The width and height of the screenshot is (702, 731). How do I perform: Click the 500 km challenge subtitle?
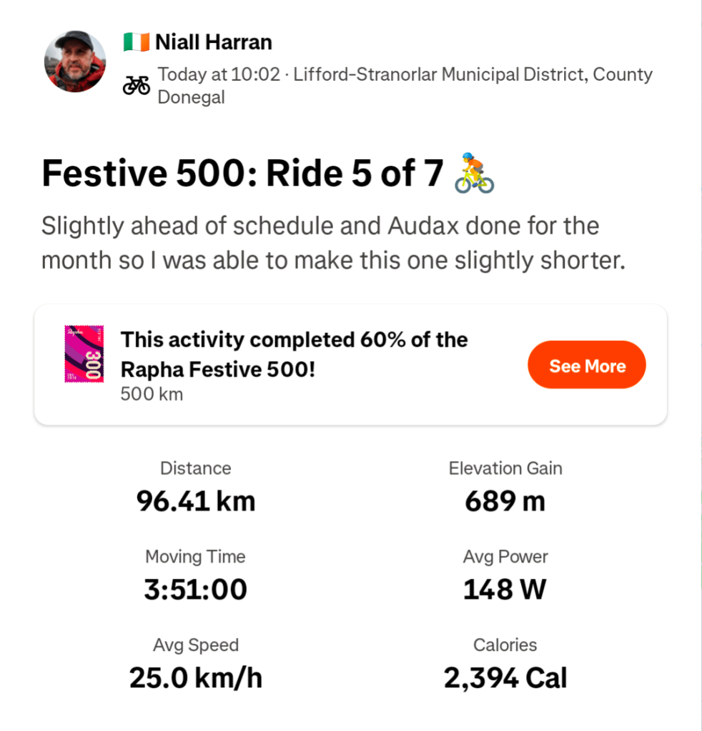pos(152,394)
